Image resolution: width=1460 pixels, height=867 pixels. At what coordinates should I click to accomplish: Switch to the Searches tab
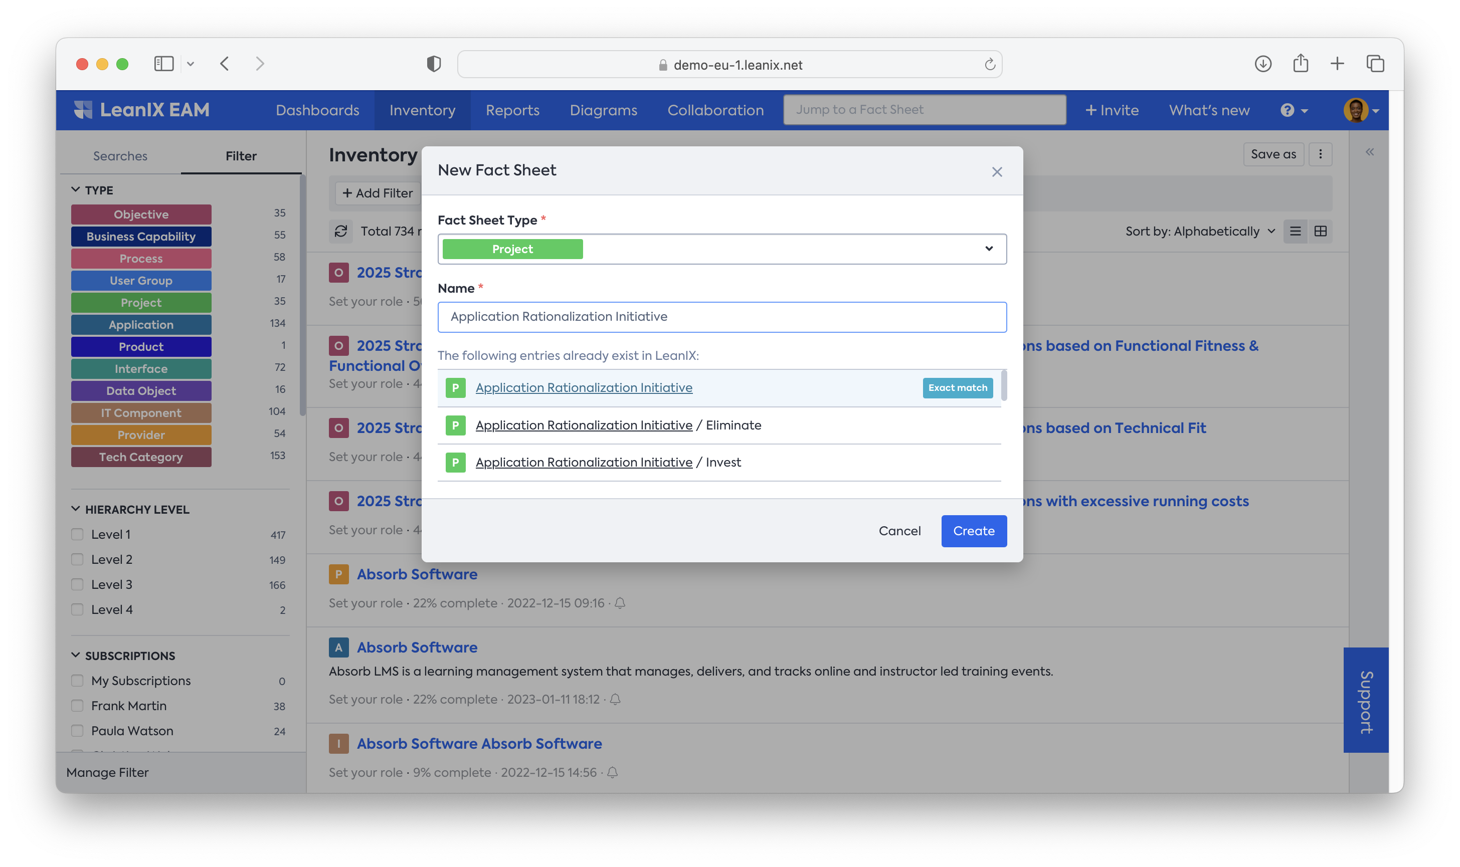click(x=120, y=156)
